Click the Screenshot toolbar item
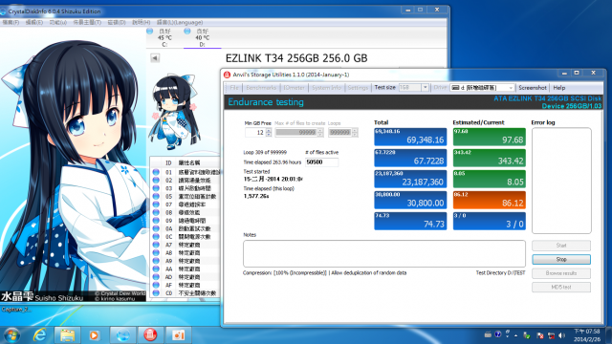612x344 pixels. [x=533, y=88]
